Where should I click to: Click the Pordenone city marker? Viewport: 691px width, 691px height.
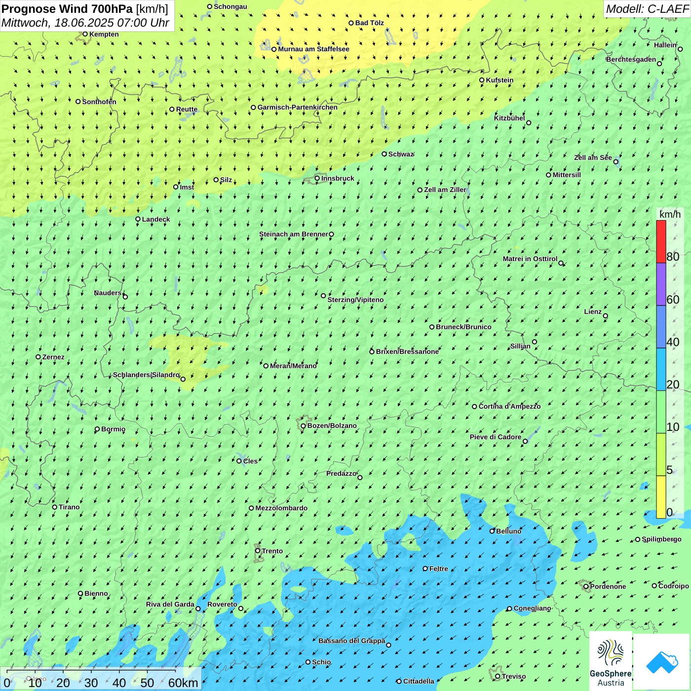coord(586,586)
